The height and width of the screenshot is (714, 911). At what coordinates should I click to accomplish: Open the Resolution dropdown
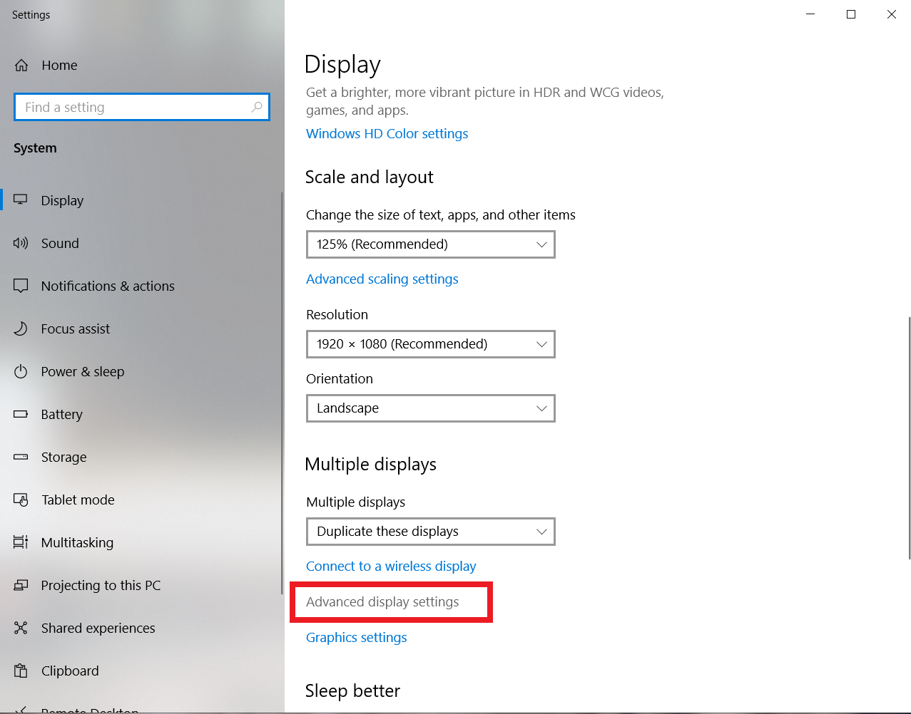click(x=431, y=344)
